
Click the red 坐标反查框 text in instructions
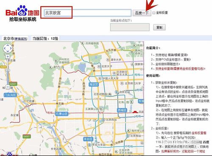tap(199, 133)
